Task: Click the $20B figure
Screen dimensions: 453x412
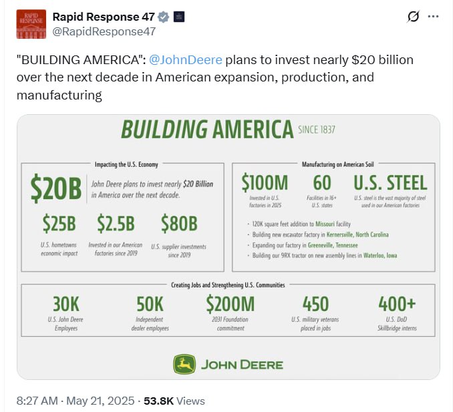Action: click(x=56, y=188)
